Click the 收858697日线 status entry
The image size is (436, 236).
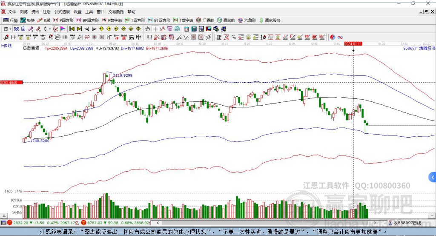(x=404, y=223)
